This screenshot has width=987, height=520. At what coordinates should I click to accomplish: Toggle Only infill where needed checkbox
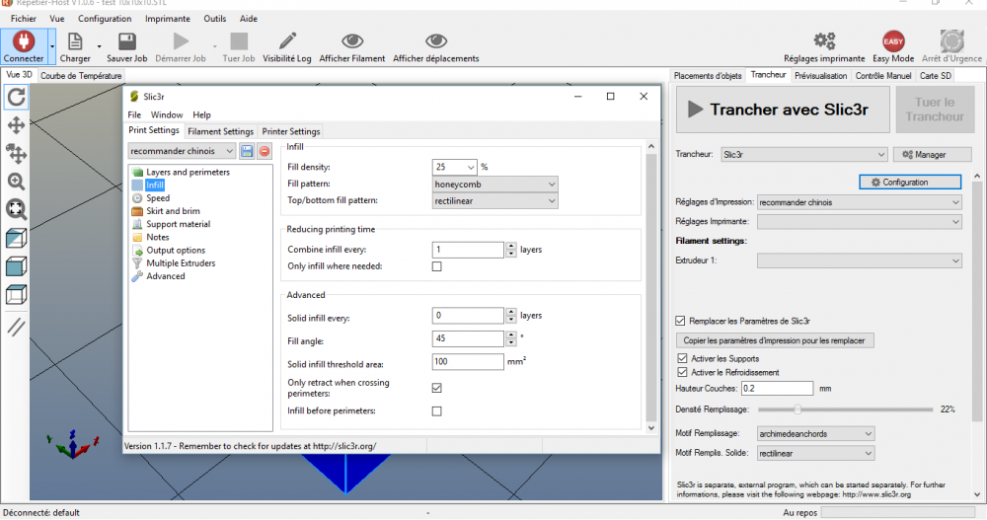pos(437,266)
